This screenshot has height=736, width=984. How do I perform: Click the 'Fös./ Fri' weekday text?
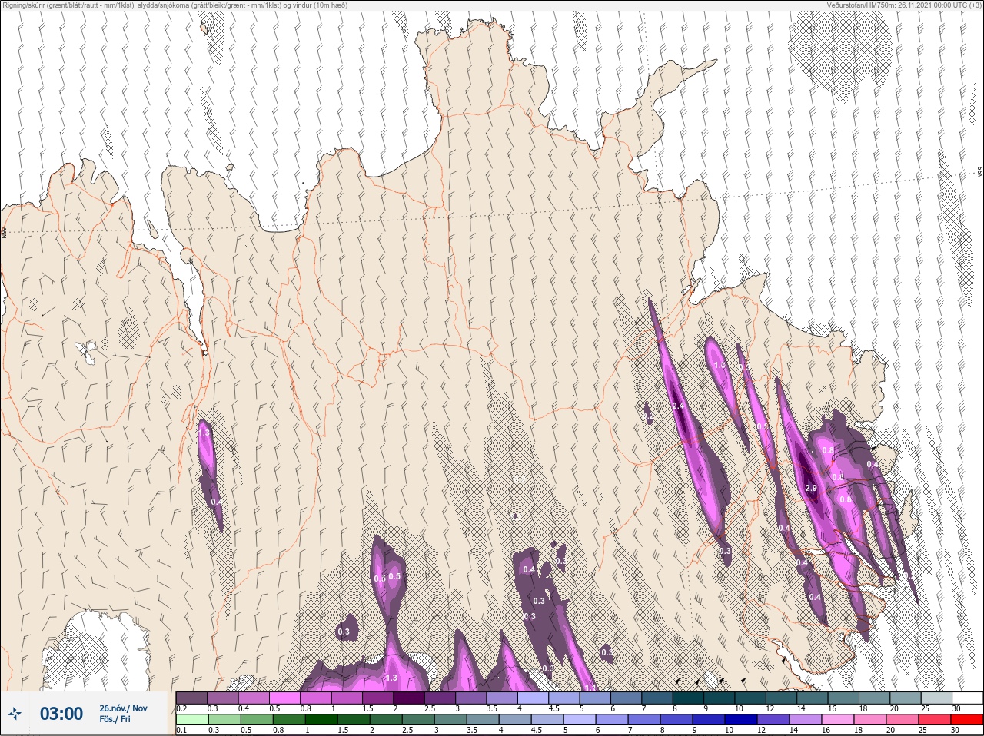[x=115, y=719]
